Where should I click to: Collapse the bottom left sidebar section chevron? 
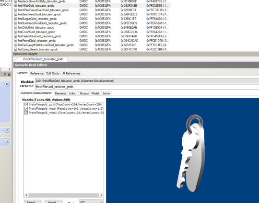7,141
